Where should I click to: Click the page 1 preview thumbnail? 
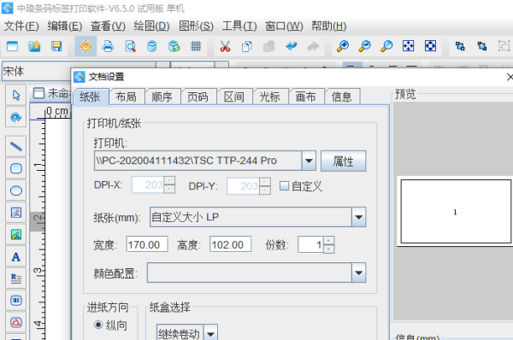click(x=456, y=212)
